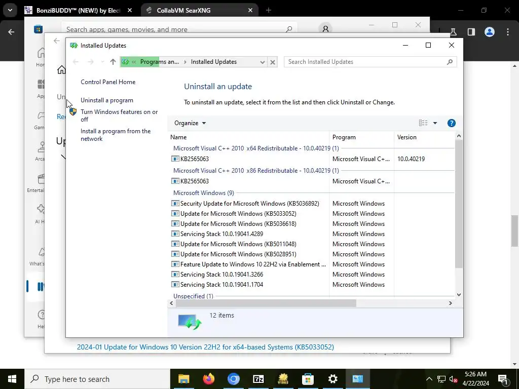The height and width of the screenshot is (389, 519).
Task: Open Settings gear on the taskbar
Action: click(332, 379)
